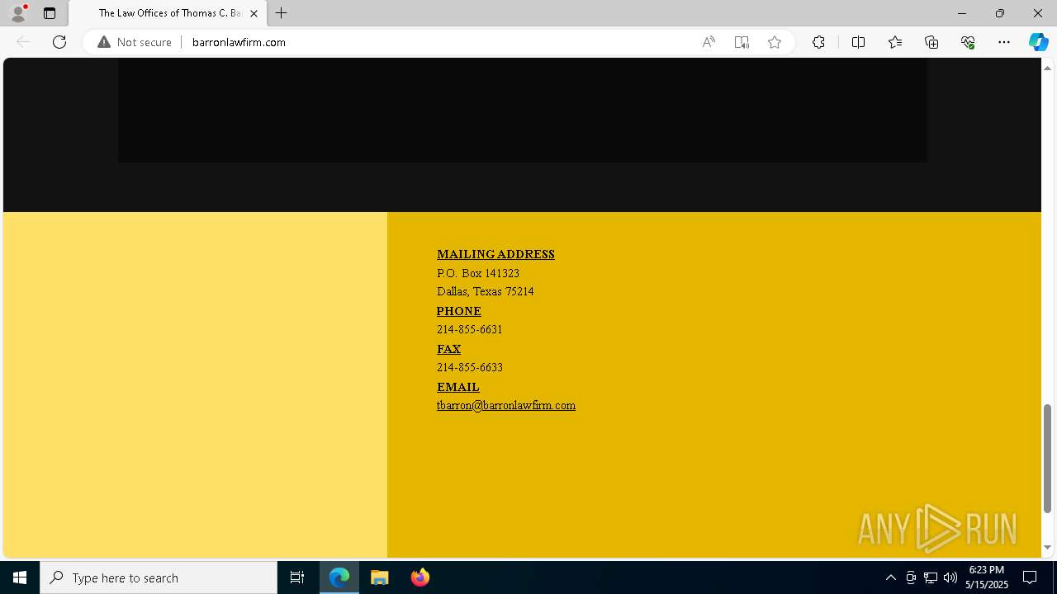Select the P.O. Box 141323 text
Viewport: 1057px width, 594px height.
tap(478, 273)
